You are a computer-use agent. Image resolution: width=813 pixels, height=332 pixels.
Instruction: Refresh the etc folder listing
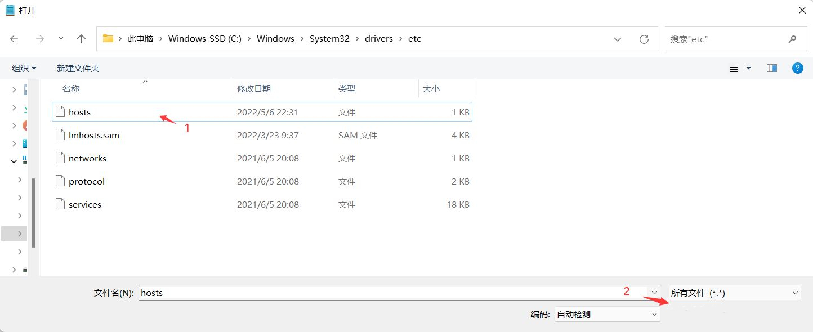(x=644, y=38)
